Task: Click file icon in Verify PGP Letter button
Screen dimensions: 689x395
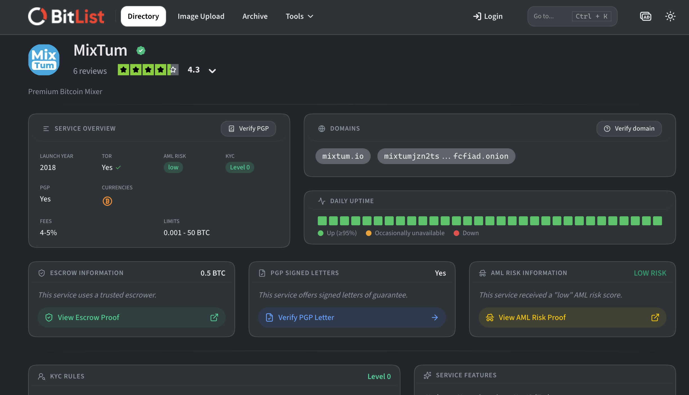Action: point(269,317)
